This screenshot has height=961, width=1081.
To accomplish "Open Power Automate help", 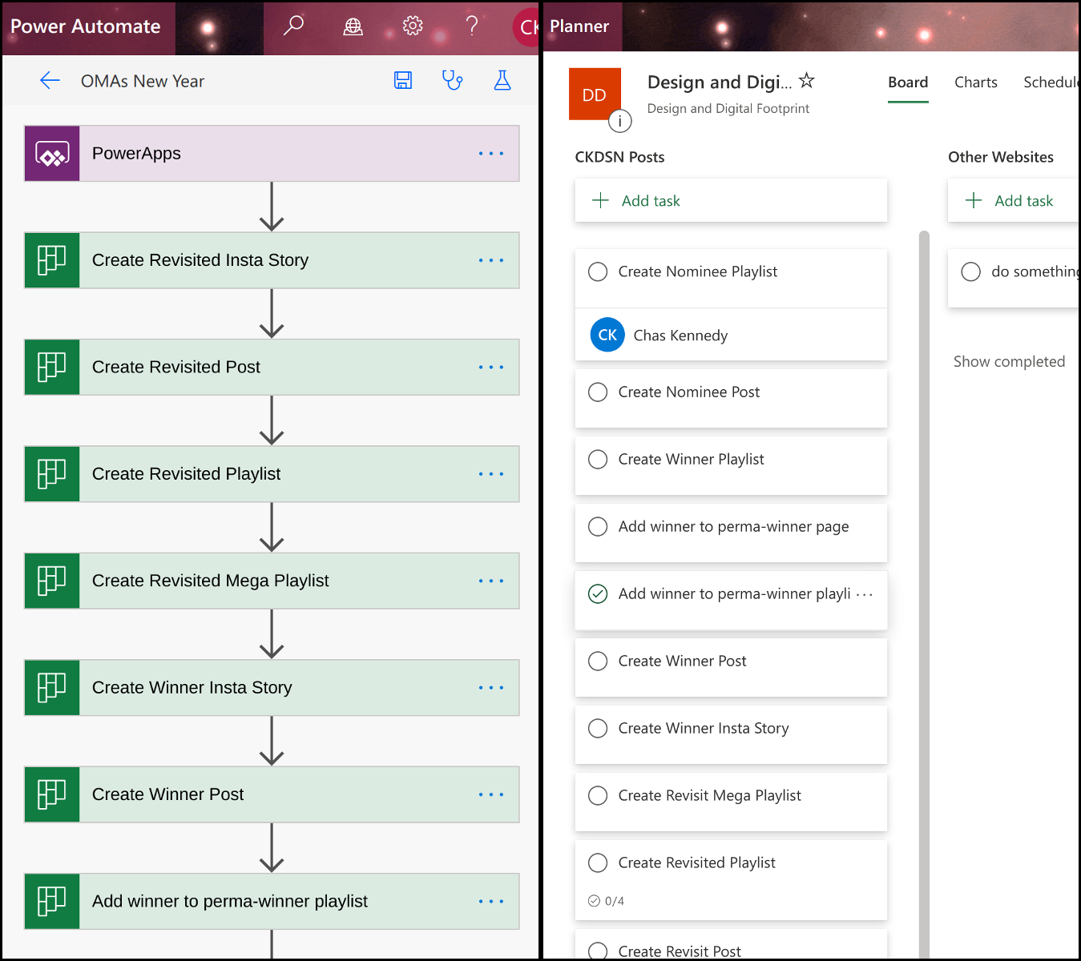I will [472, 26].
